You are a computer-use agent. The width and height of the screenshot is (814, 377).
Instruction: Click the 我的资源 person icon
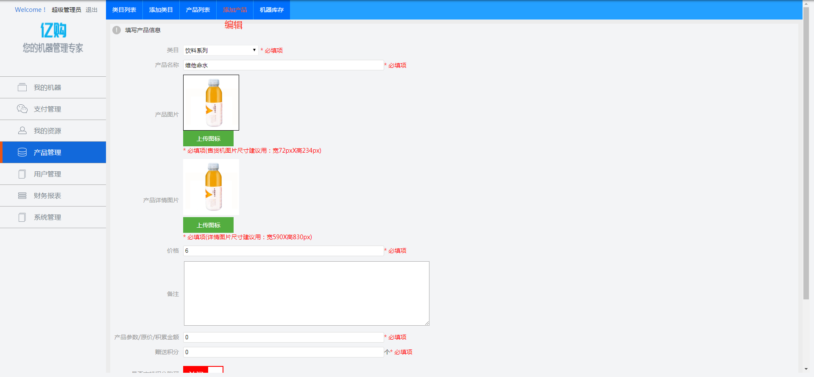pyautogui.click(x=22, y=131)
